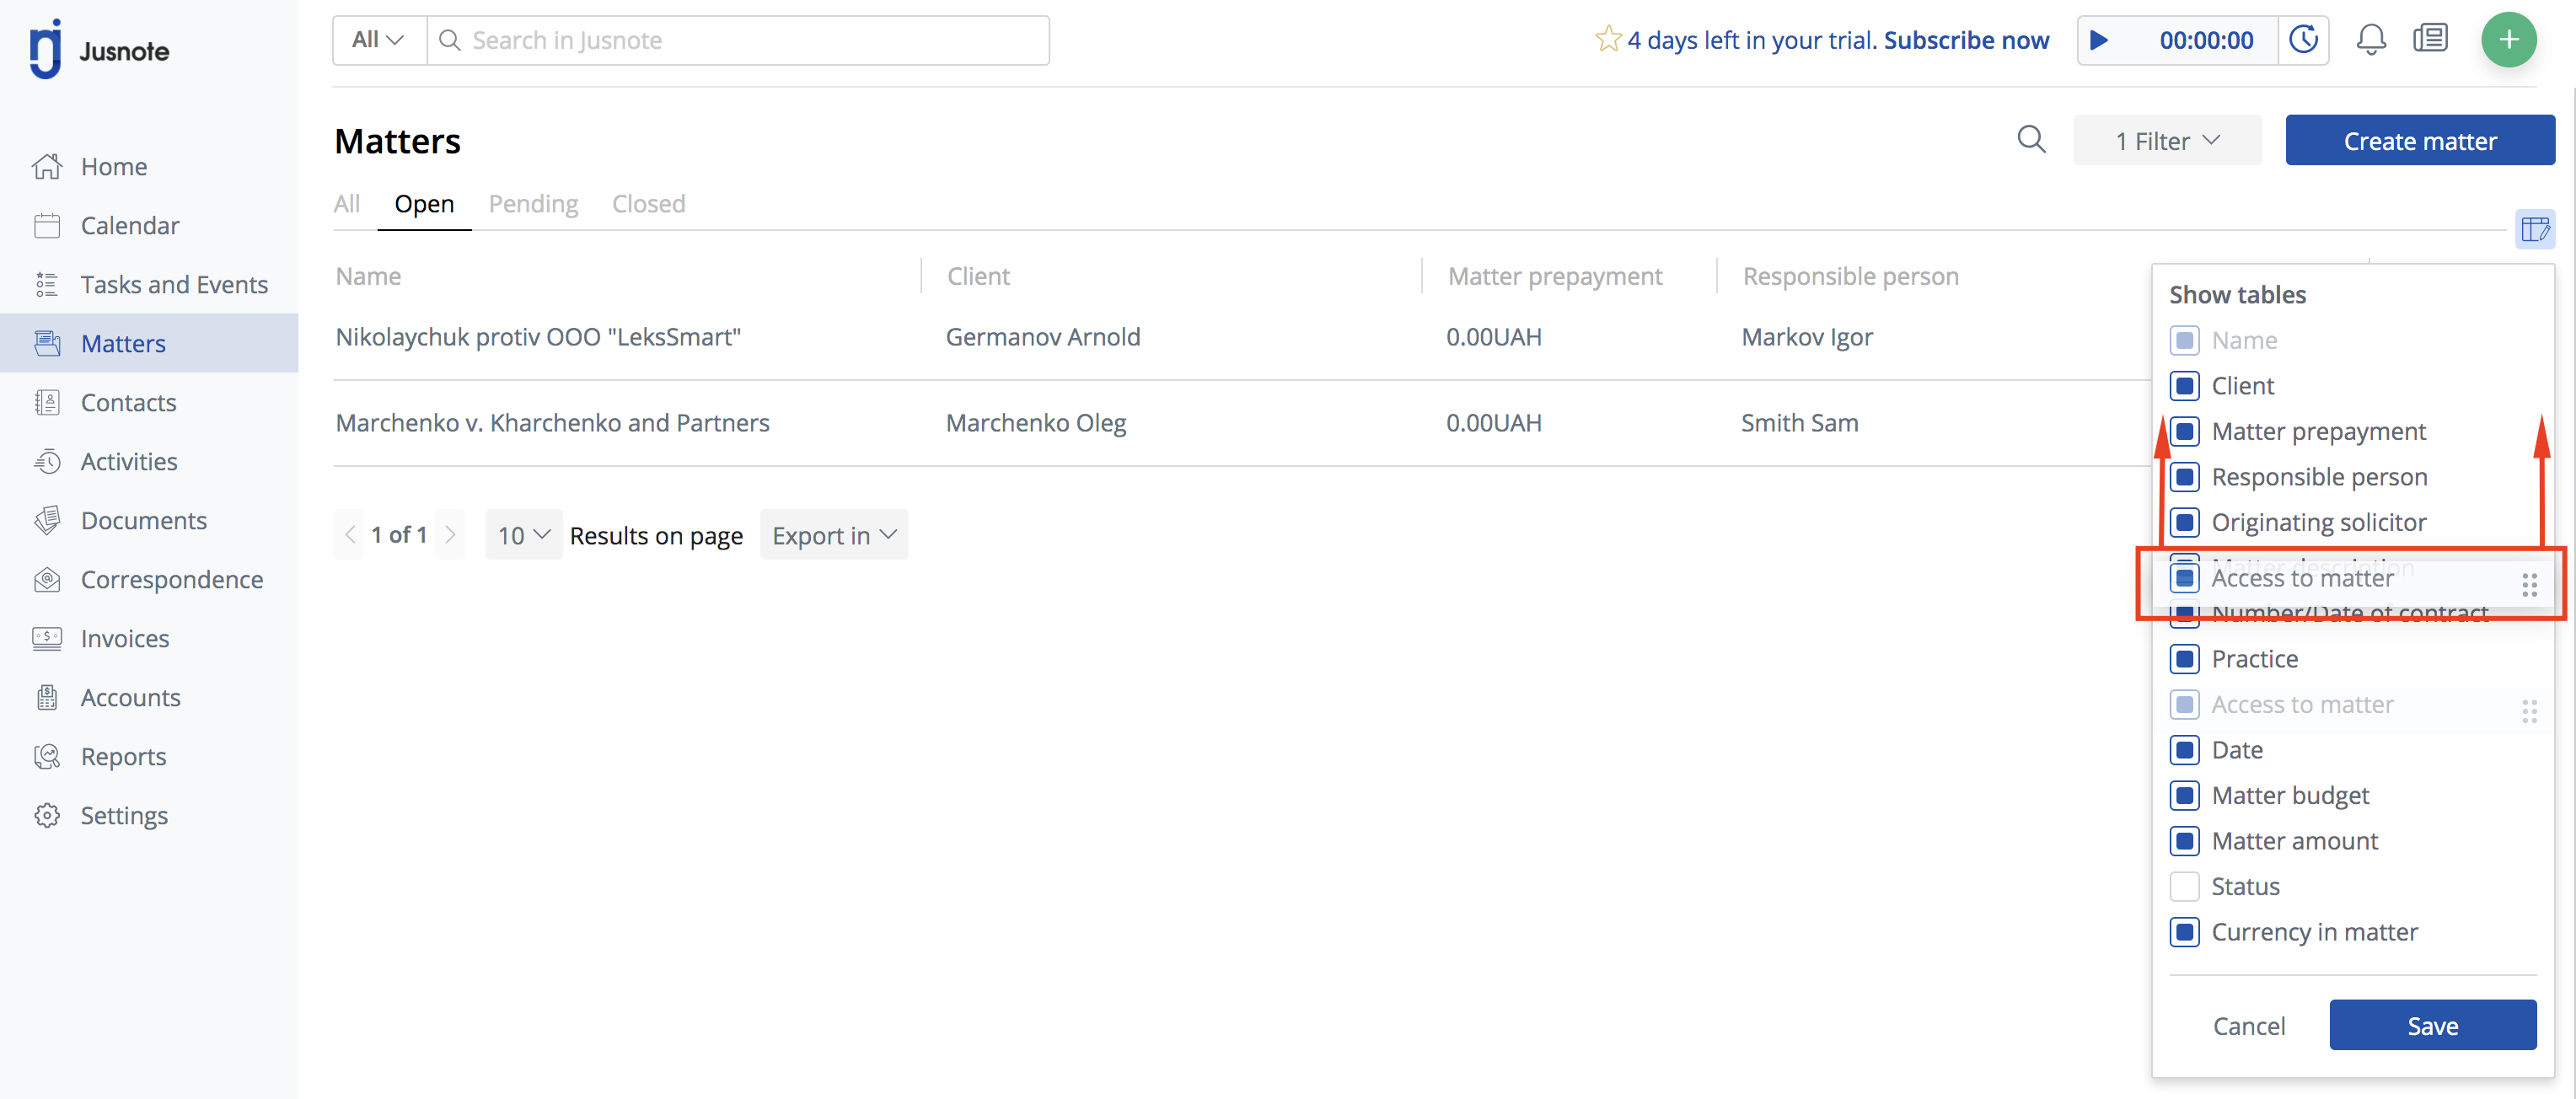Open matter Nikolaychuk protiv OOO "LeksSmart"

click(538, 337)
